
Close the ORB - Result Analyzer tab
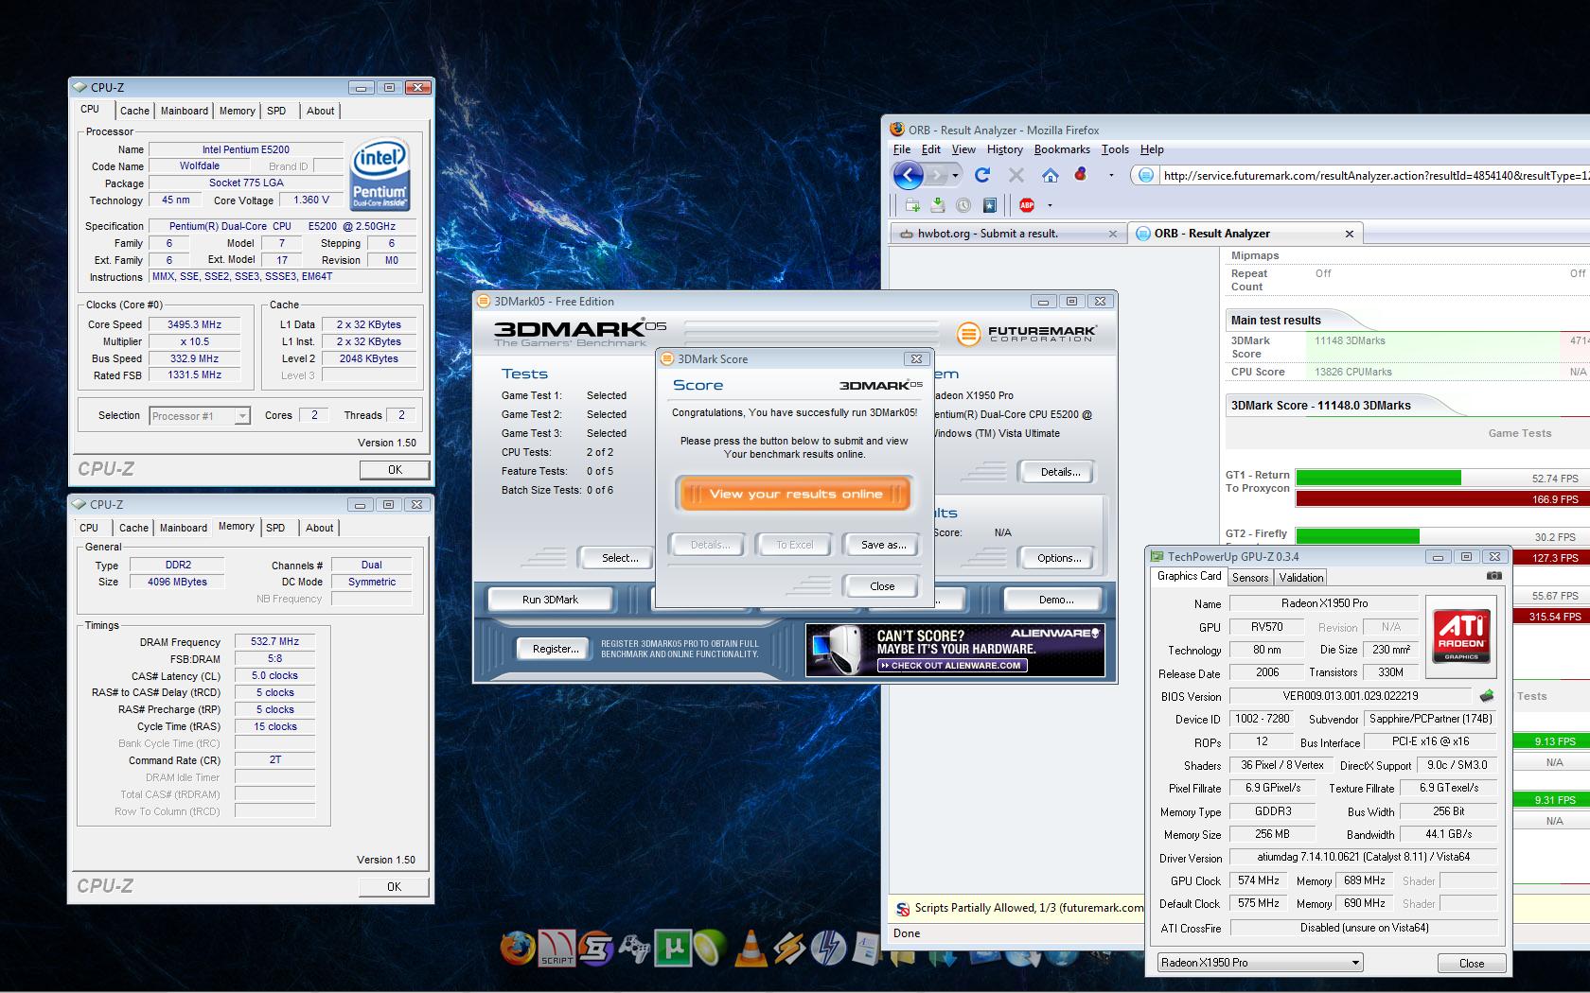point(1350,234)
